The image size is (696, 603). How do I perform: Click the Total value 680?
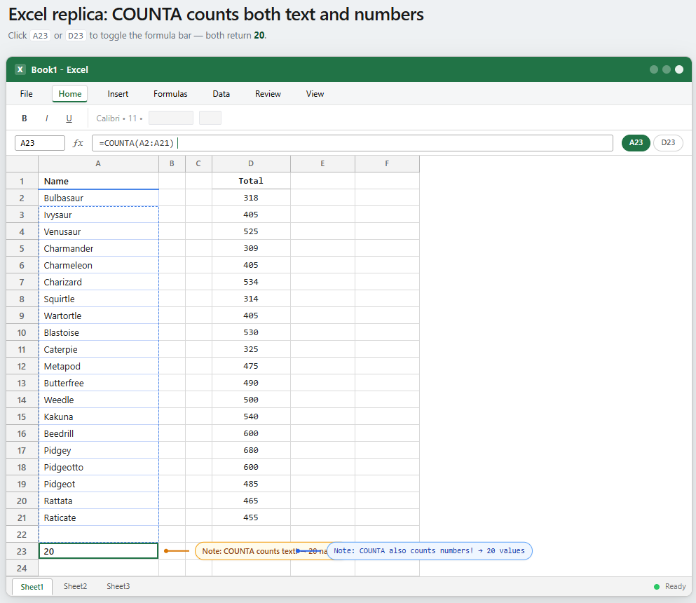(x=251, y=451)
